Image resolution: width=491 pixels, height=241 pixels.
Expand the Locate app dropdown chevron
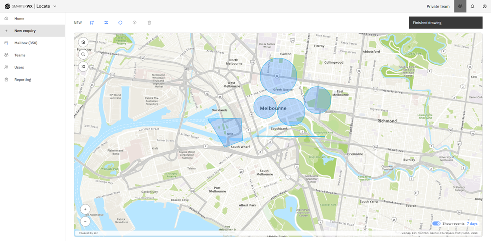(x=55, y=6)
